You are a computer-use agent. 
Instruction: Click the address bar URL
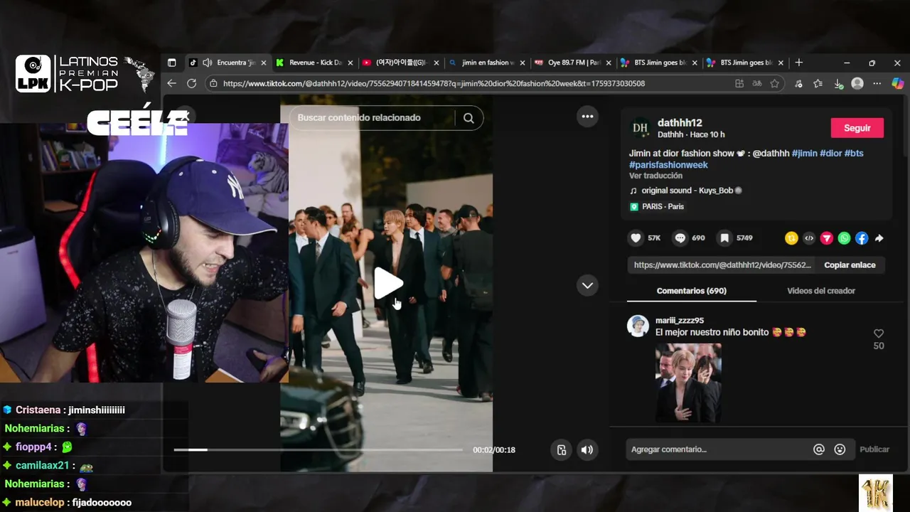434,83
